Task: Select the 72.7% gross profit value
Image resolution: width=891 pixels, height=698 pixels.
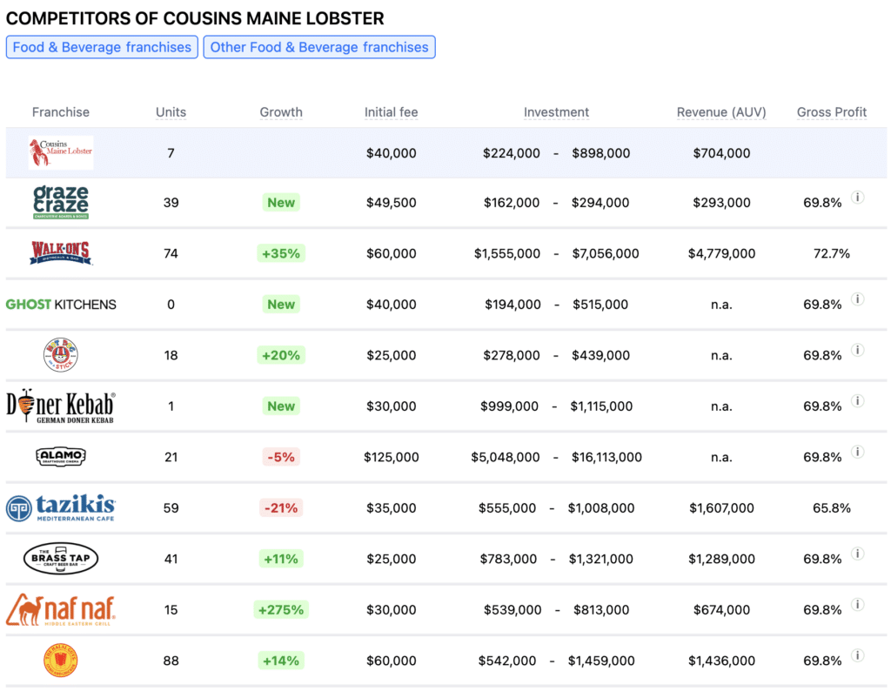Action: point(831,253)
